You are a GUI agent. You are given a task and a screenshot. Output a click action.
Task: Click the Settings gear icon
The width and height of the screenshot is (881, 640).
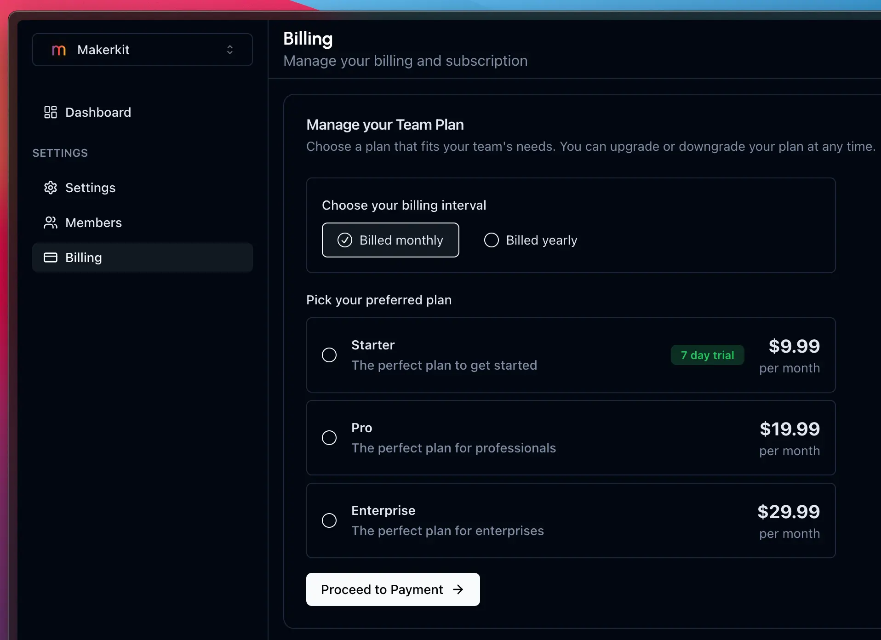coord(51,188)
